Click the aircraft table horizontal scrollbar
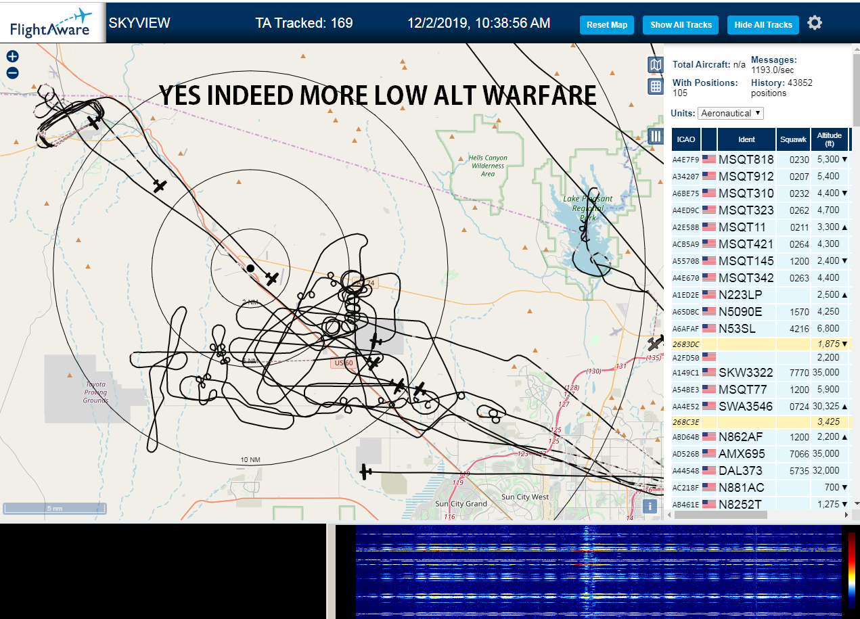Viewport: 860px width, 619px height. coord(721,515)
